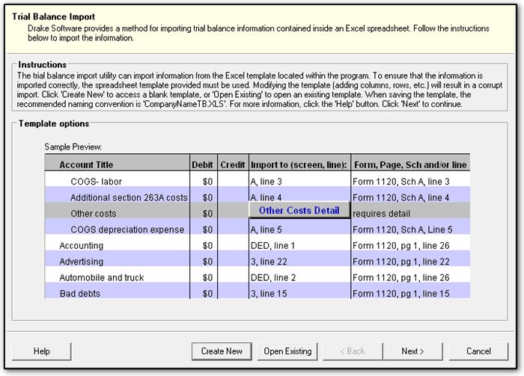The height and width of the screenshot is (376, 524).
Task: Open an existing template with Open Existing
Action: coord(287,351)
